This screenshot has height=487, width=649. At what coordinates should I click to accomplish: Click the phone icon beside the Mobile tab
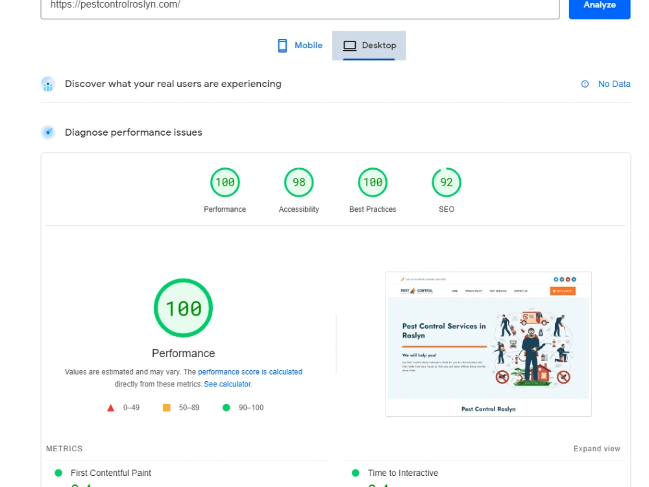point(282,45)
